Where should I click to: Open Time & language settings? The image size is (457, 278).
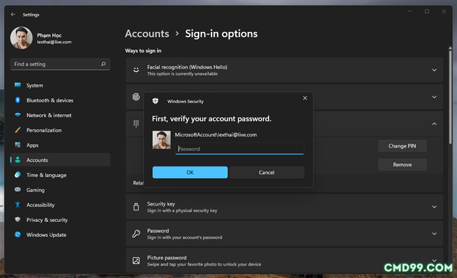click(60, 175)
